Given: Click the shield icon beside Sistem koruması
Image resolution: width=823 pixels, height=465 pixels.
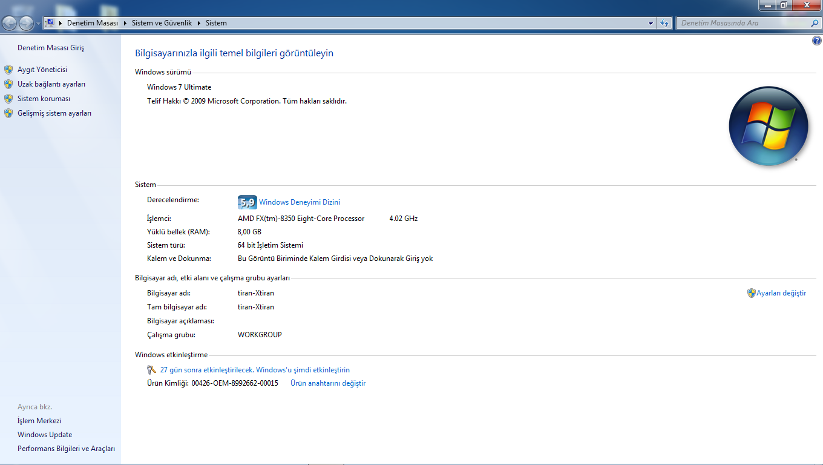Looking at the screenshot, I should (8, 99).
